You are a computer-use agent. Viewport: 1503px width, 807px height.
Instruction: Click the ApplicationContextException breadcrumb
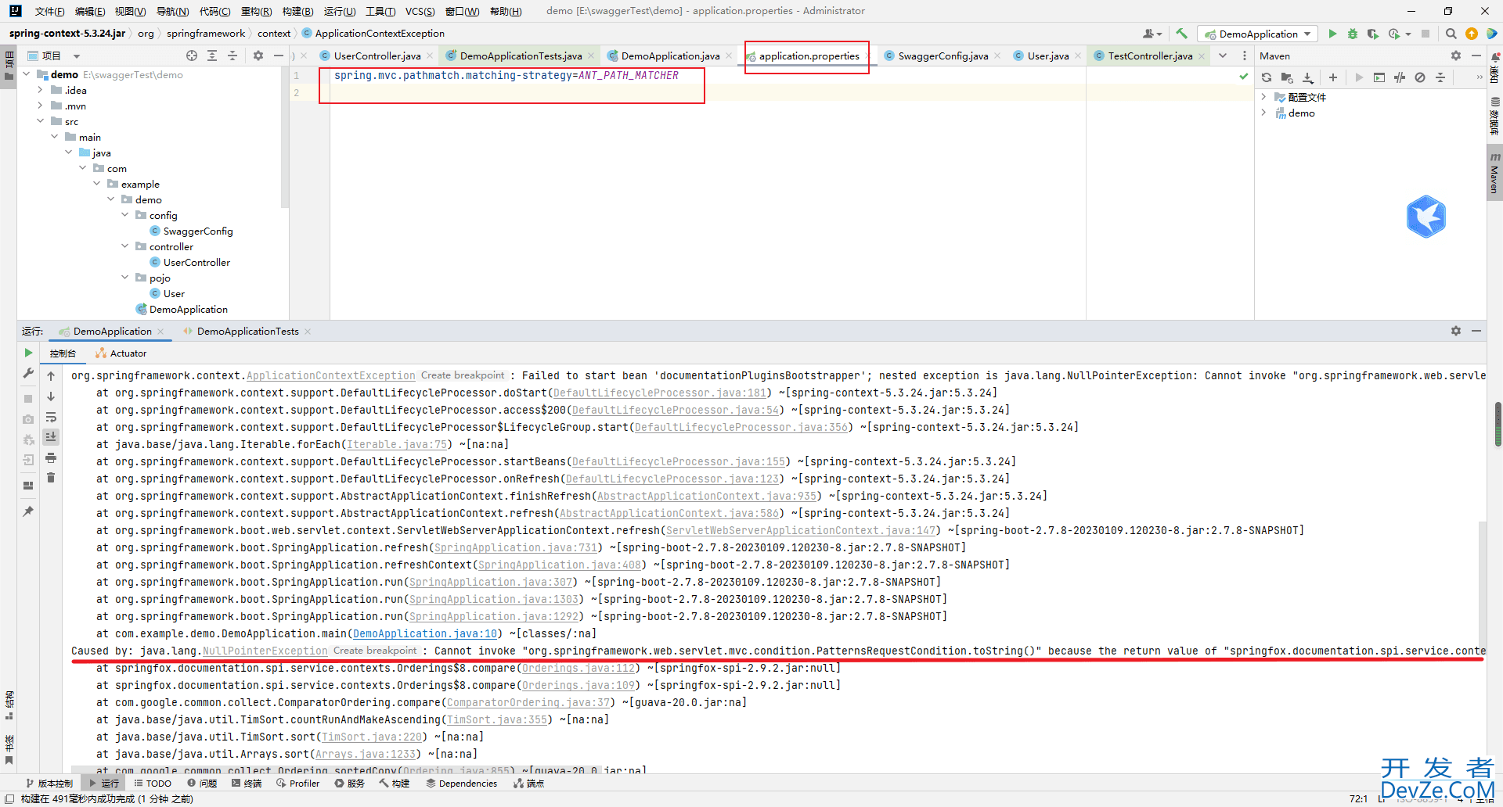pyautogui.click(x=380, y=34)
